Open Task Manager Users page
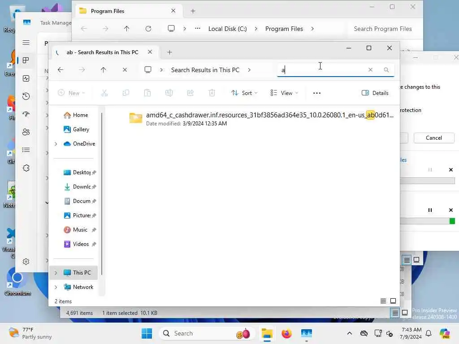The width and height of the screenshot is (459, 344). pos(26,132)
